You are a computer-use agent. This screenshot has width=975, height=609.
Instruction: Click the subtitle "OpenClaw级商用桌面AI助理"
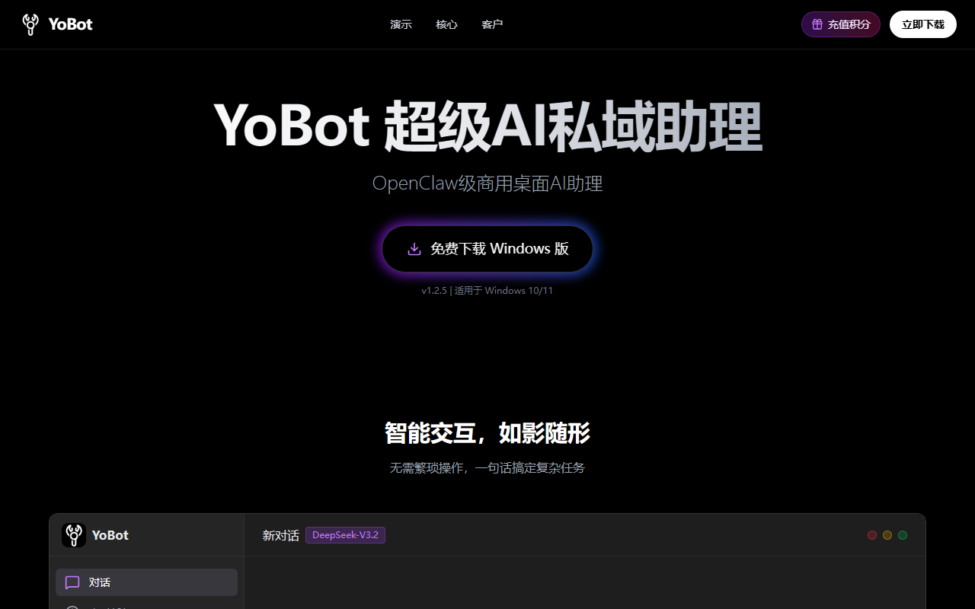click(487, 183)
